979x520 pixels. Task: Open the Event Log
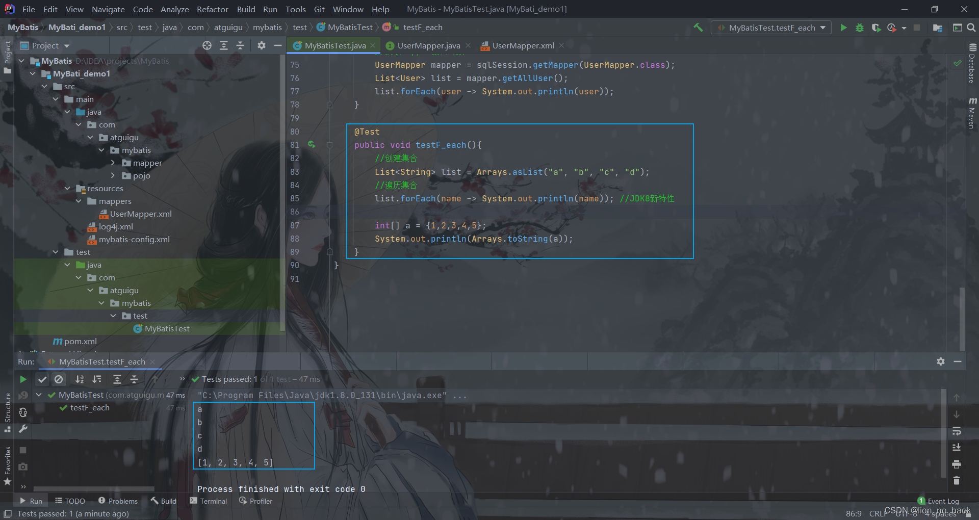coord(938,501)
